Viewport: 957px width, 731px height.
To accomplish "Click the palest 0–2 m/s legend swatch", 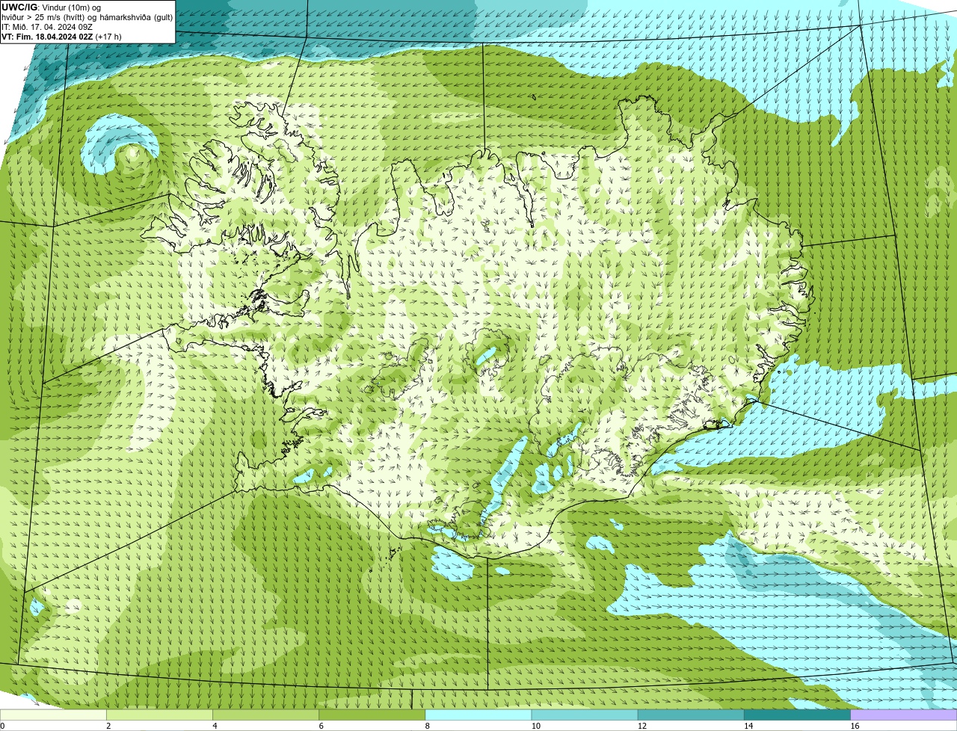I will pos(53,715).
